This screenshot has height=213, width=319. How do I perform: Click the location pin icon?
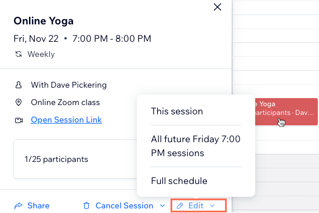tap(19, 102)
